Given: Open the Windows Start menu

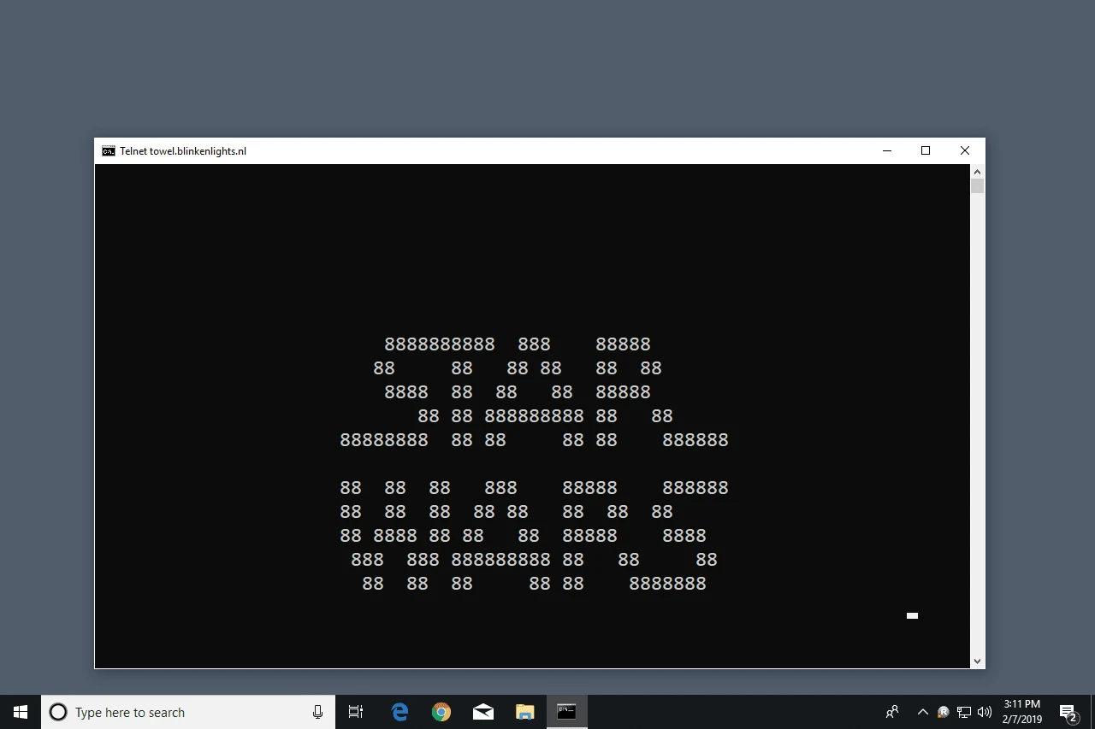Looking at the screenshot, I should (21, 712).
